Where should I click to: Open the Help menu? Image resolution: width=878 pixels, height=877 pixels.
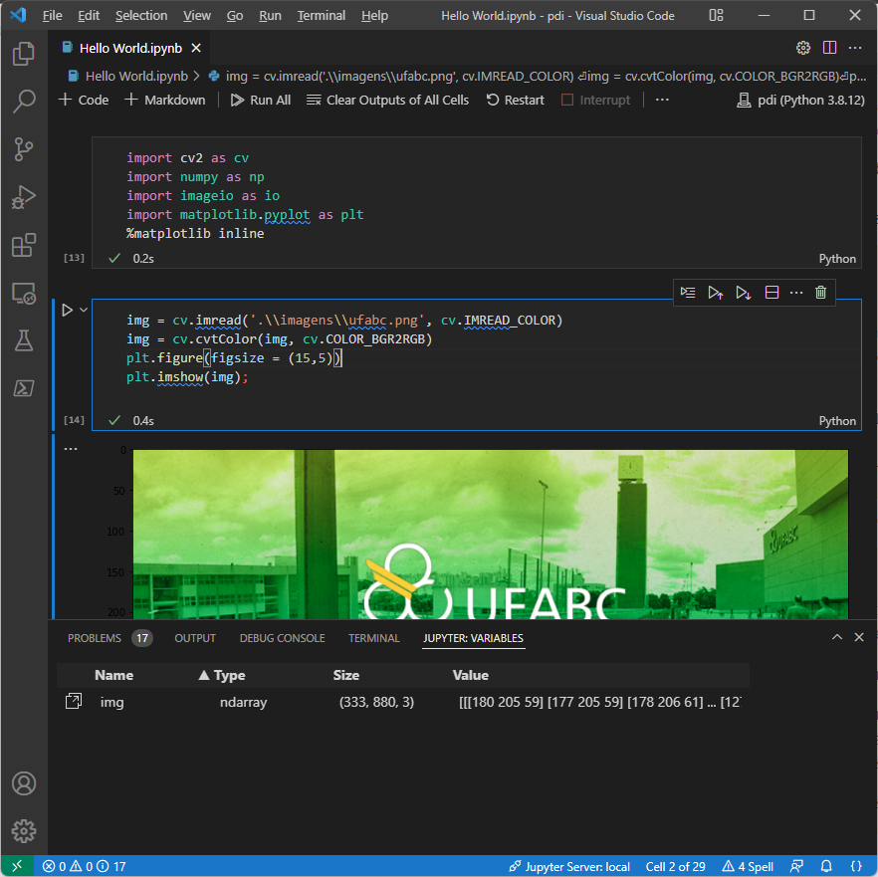[374, 16]
